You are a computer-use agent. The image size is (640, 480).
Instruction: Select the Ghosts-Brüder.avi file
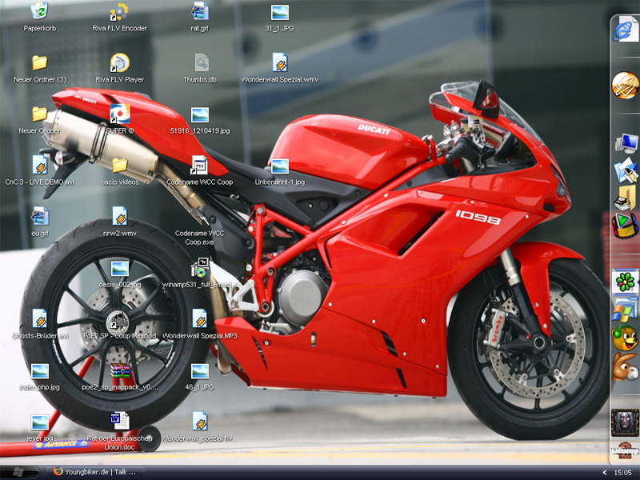pyautogui.click(x=40, y=318)
